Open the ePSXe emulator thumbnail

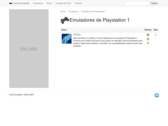point(67,39)
